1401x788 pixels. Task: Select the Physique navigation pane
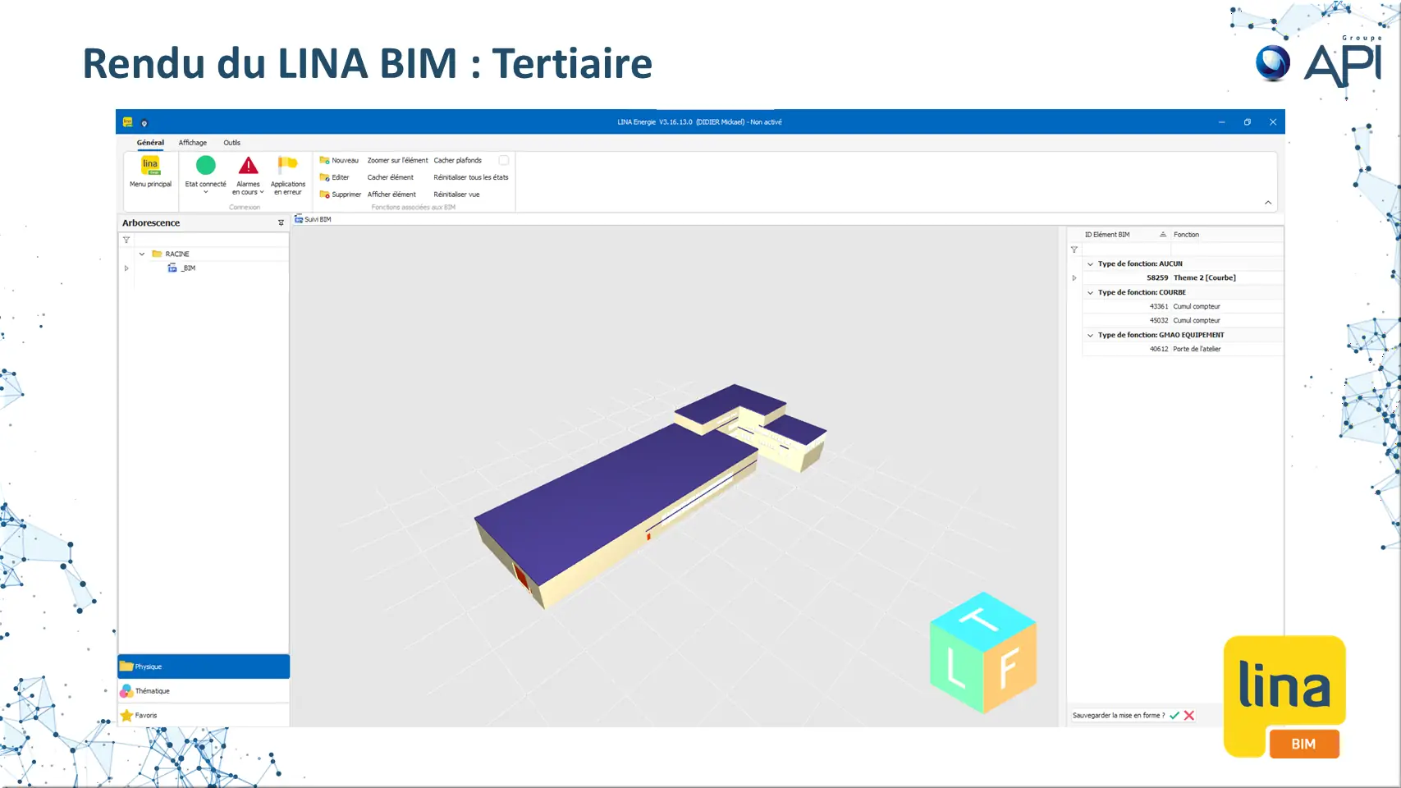[x=204, y=667]
